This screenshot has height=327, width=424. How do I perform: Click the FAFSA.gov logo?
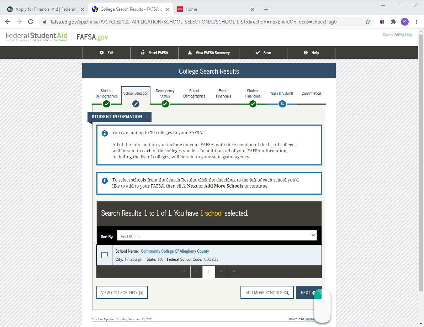(x=92, y=37)
